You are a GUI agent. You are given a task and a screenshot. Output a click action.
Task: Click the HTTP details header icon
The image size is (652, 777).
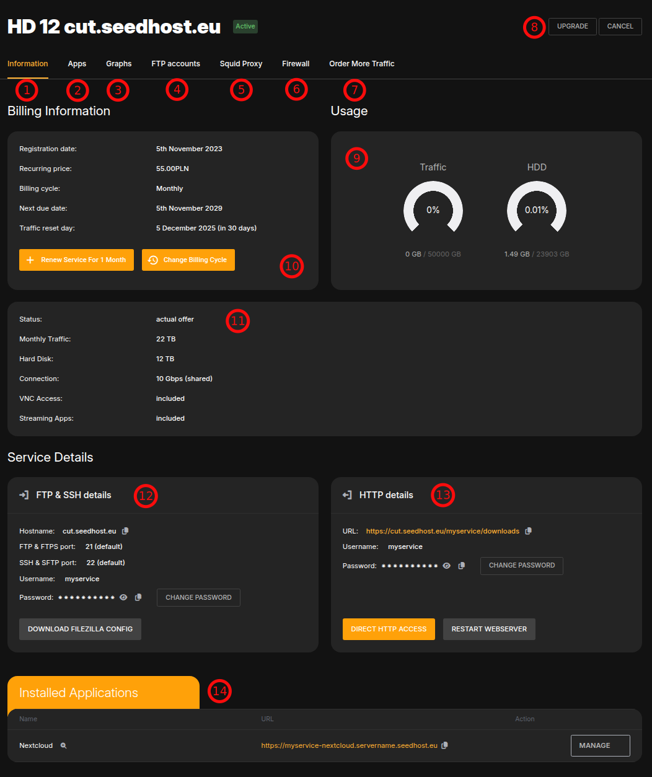coord(347,495)
